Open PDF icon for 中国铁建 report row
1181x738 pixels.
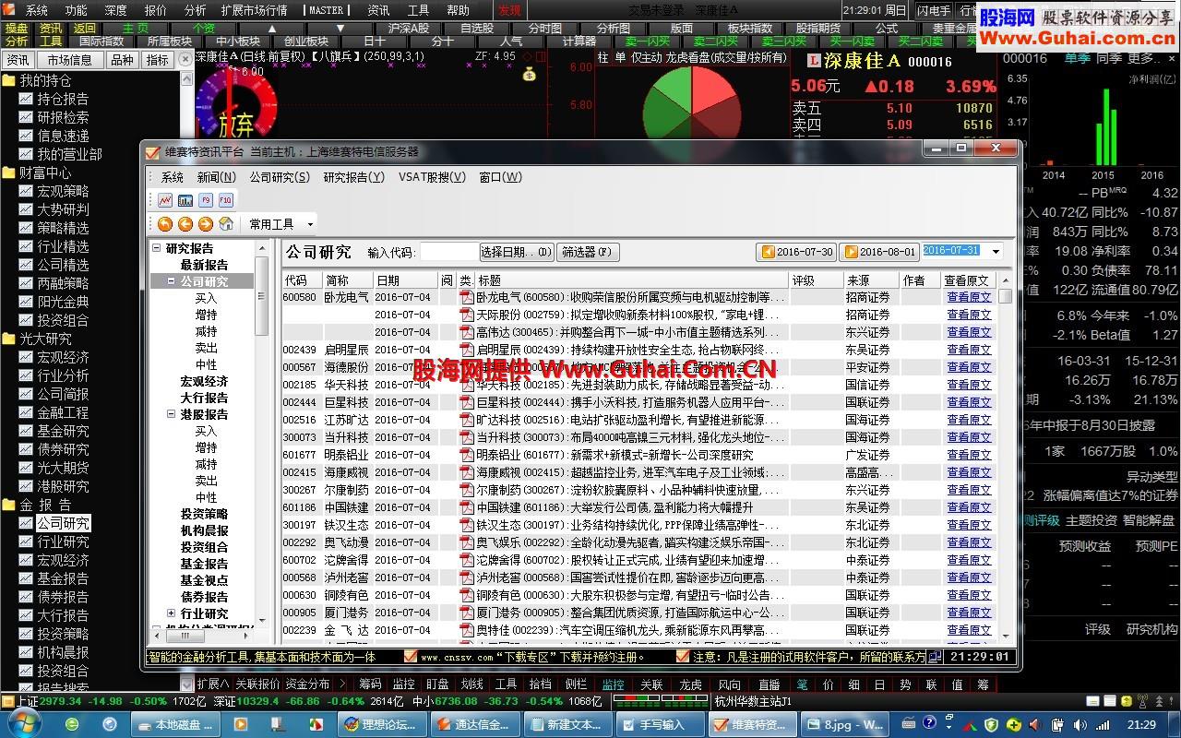tap(467, 507)
